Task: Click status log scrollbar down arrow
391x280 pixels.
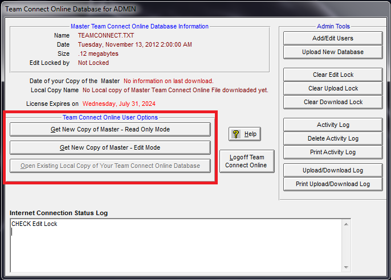Action: (x=345, y=266)
